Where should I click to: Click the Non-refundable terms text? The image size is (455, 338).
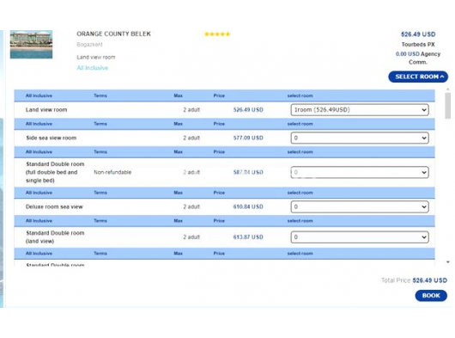[x=112, y=172]
